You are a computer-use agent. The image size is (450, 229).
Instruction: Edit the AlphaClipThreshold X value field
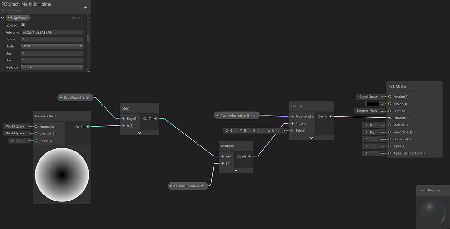(373, 153)
